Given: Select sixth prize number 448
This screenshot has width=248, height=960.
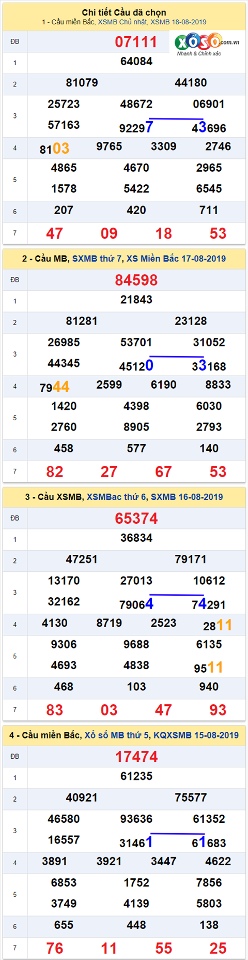Looking at the screenshot, I should (136, 925).
